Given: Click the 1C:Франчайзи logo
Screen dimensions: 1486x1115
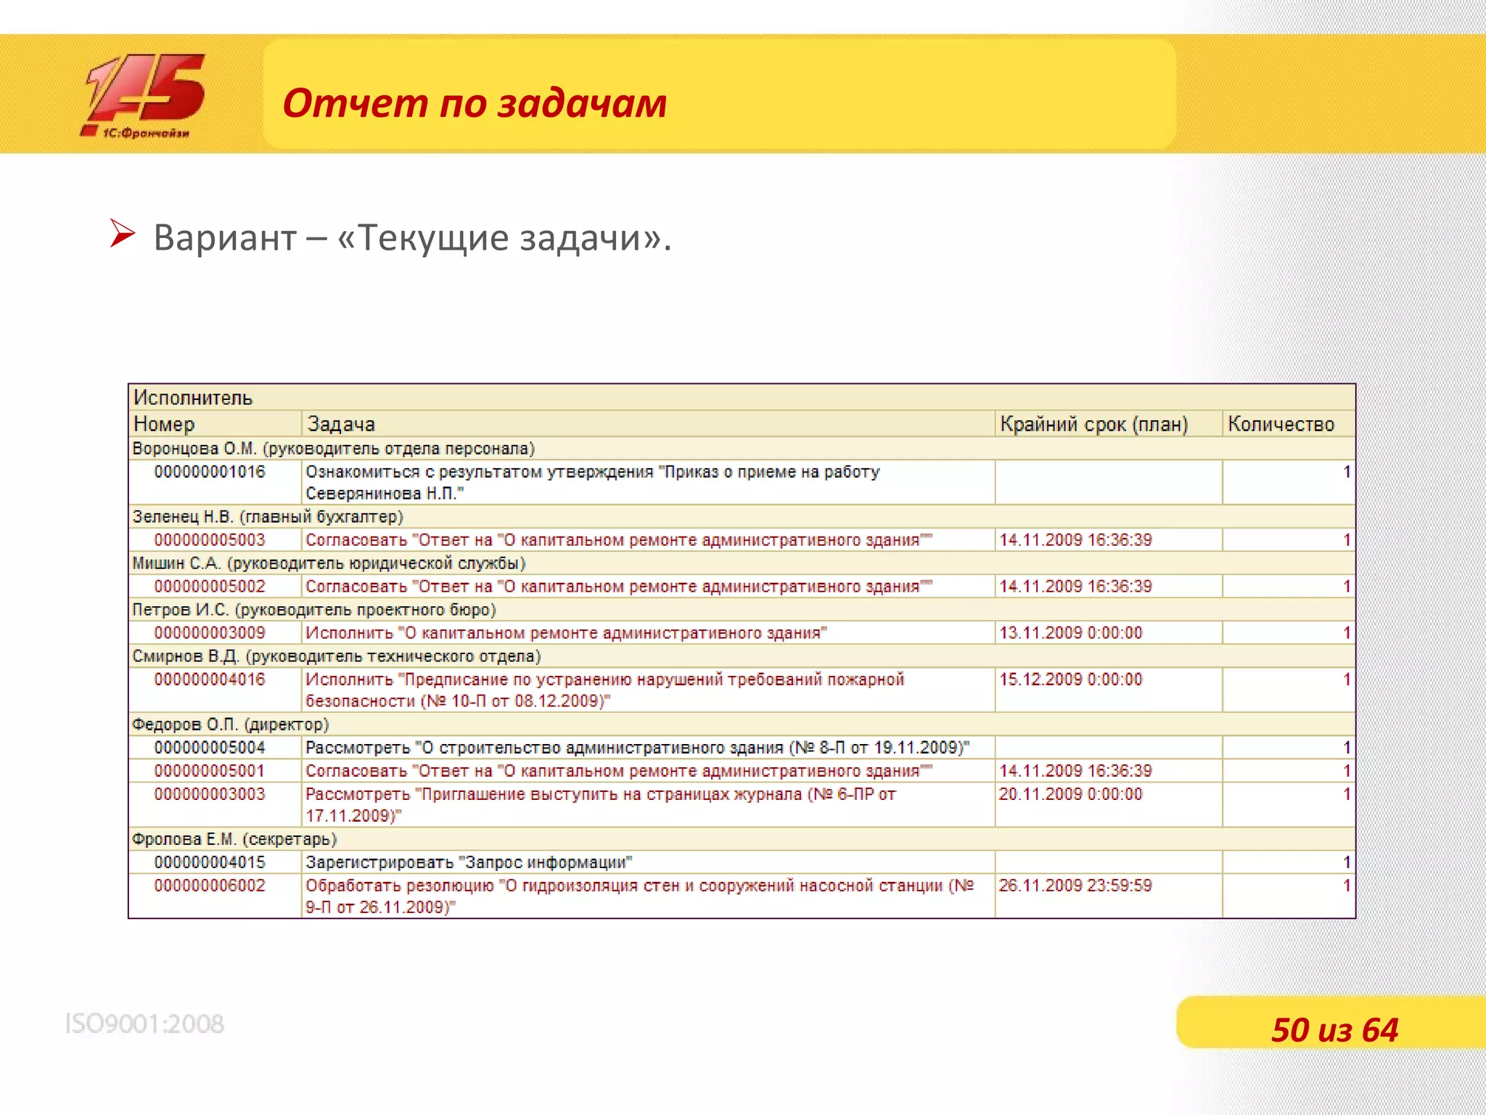Looking at the screenshot, I should coord(144,96).
